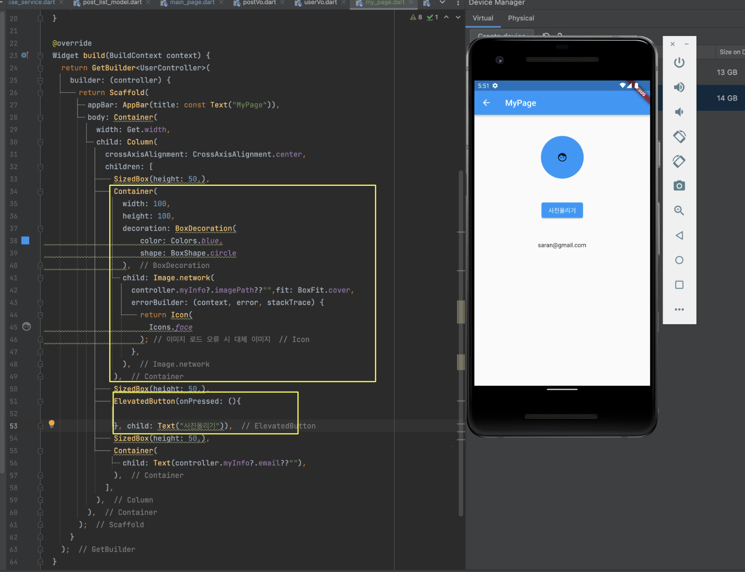
Task: Switch to post_list_model.dart tab
Action: pyautogui.click(x=112, y=3)
